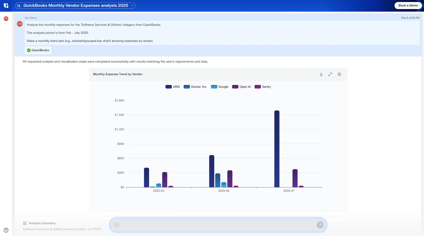Click the Docker bar for 2025-06
Viewport: 424px width, 236px height.
tap(218, 180)
